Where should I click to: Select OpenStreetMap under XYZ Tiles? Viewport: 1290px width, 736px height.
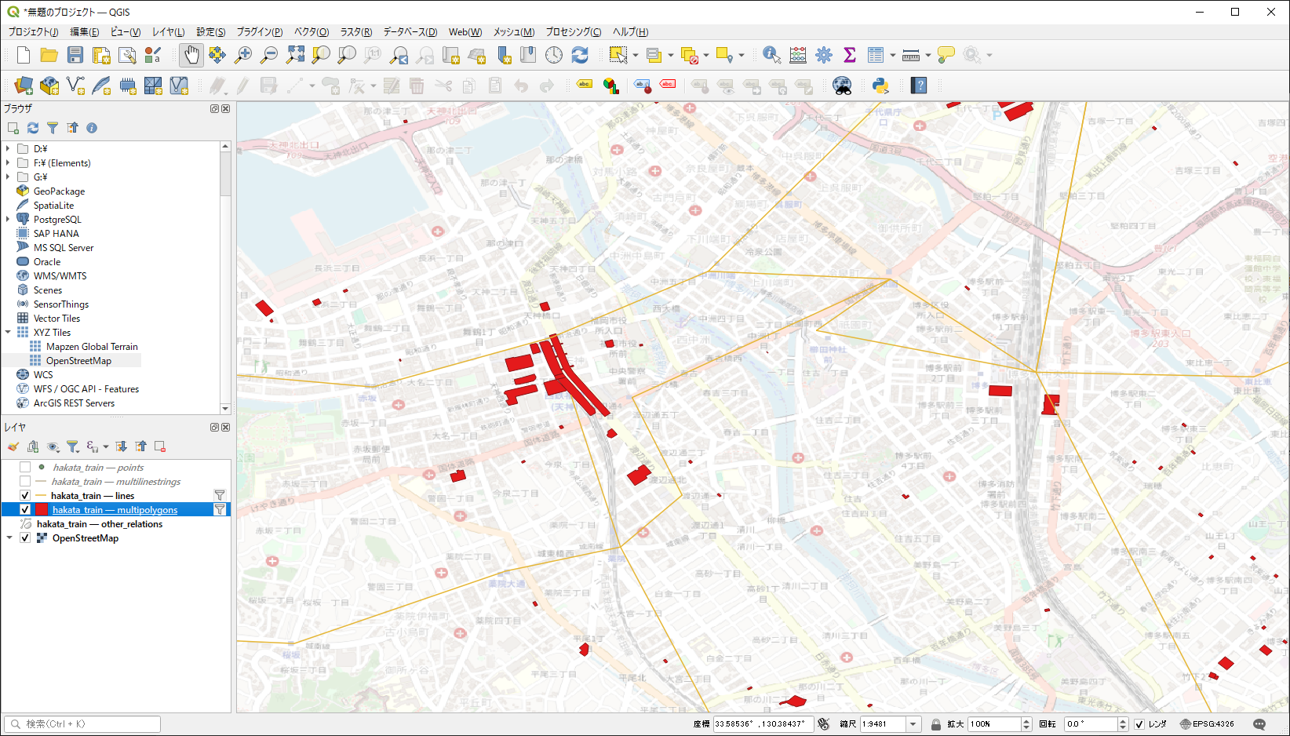click(78, 361)
